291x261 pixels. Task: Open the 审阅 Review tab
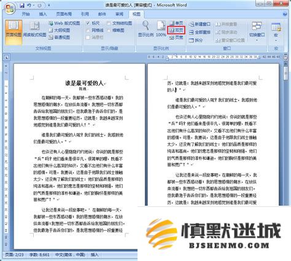(119, 14)
